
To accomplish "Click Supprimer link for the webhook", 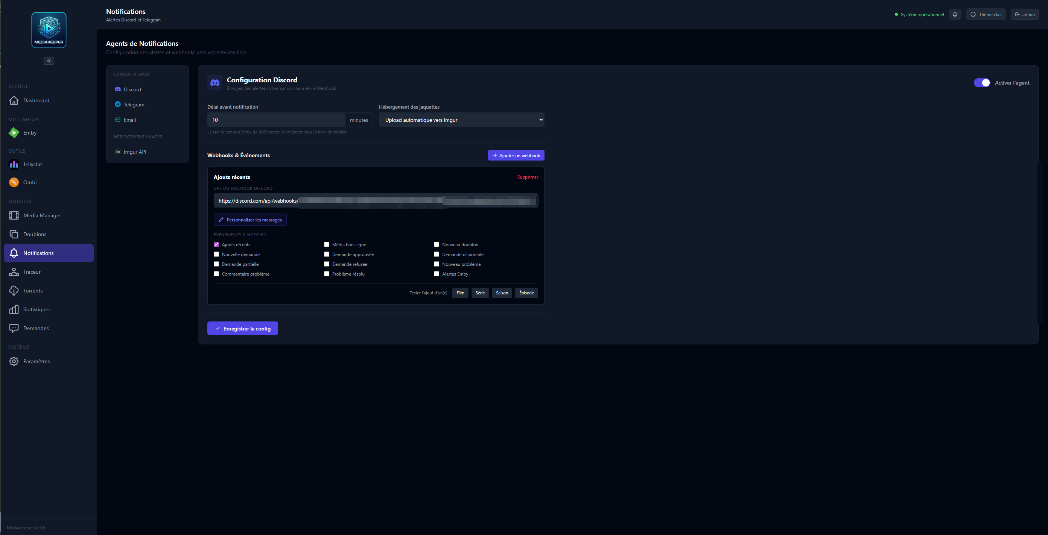I will coord(527,177).
